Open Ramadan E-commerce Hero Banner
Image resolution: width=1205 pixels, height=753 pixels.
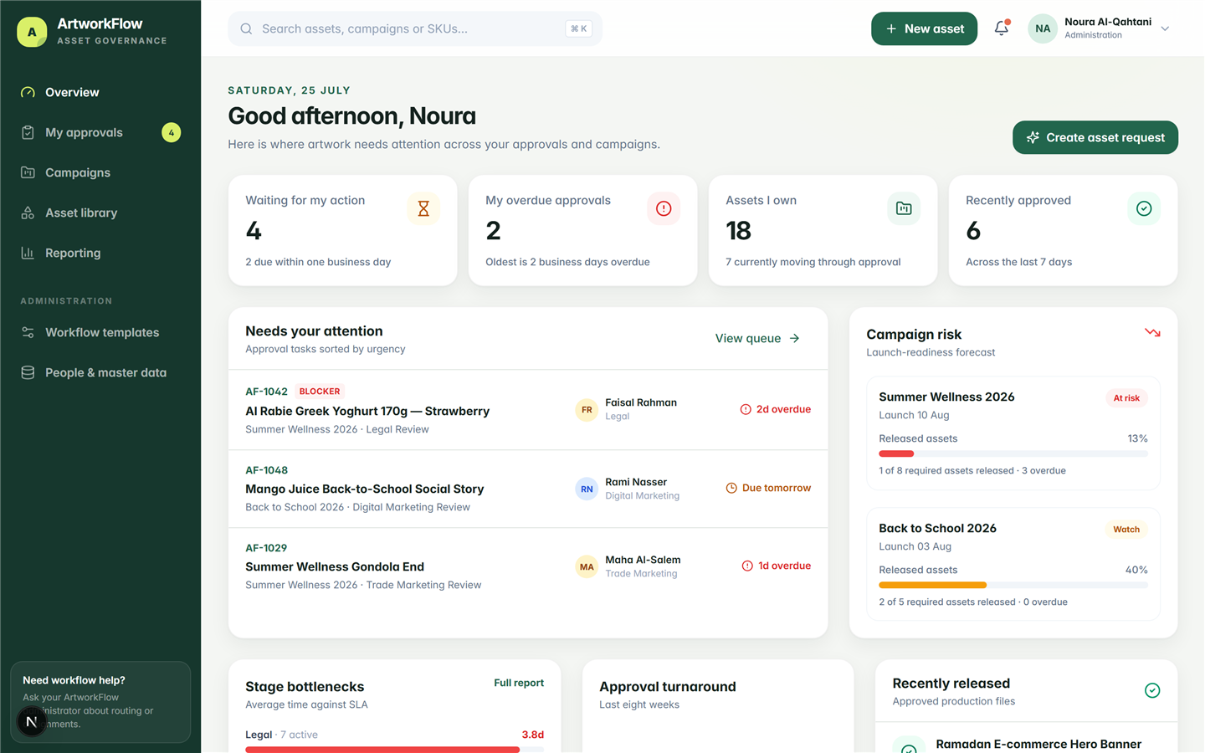(1038, 744)
